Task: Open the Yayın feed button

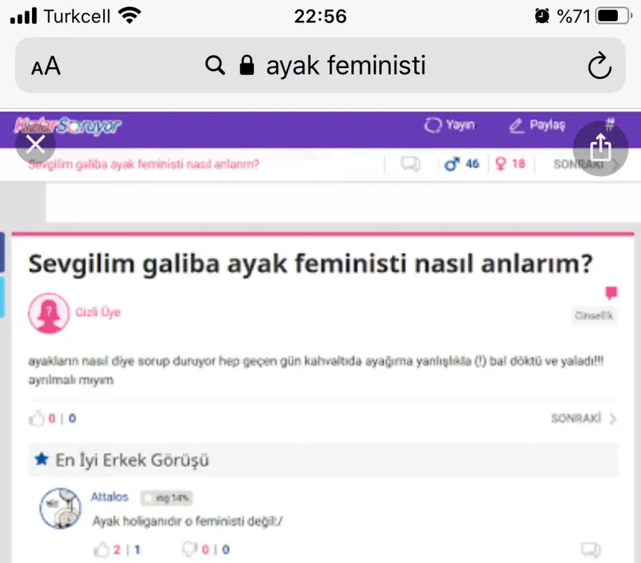Action: pyautogui.click(x=449, y=124)
